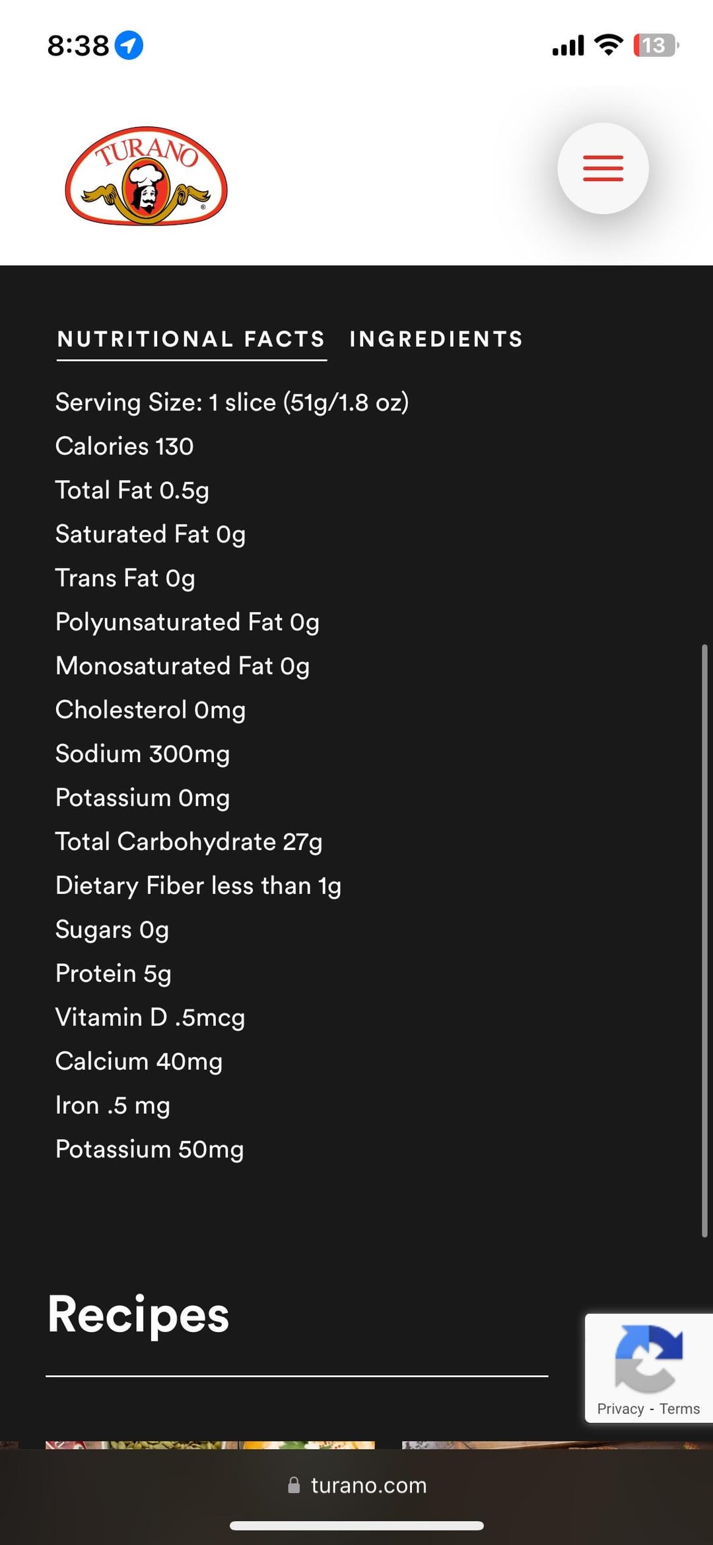Tap the battery indicator showing 13

click(x=655, y=46)
